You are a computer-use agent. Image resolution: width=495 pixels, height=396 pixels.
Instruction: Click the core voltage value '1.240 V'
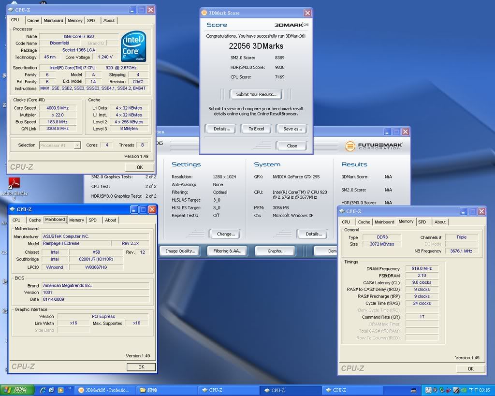pyautogui.click(x=105, y=57)
